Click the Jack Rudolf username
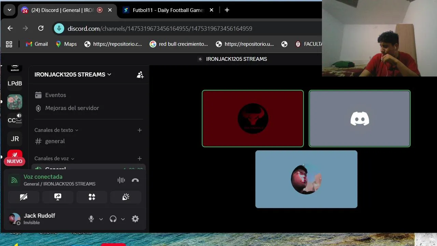Image resolution: width=437 pixels, height=246 pixels. point(39,216)
